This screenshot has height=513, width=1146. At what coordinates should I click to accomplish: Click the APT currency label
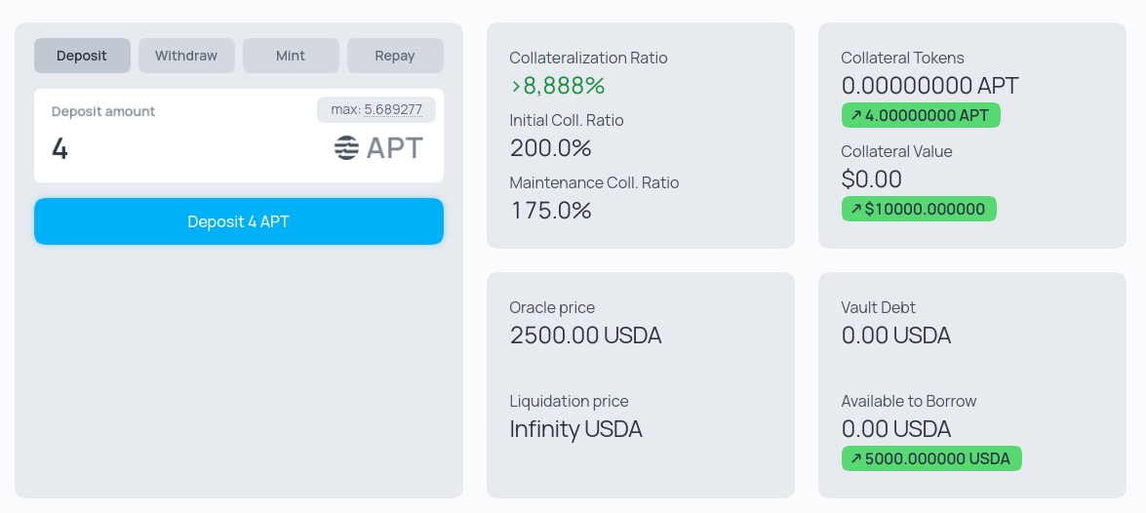395,148
